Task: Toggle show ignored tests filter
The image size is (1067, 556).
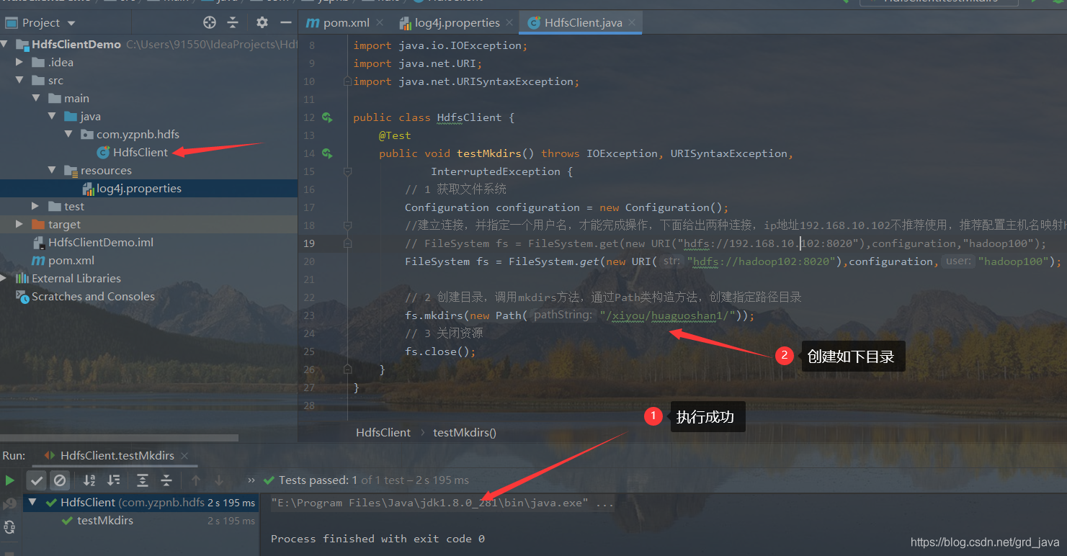Action: point(61,480)
